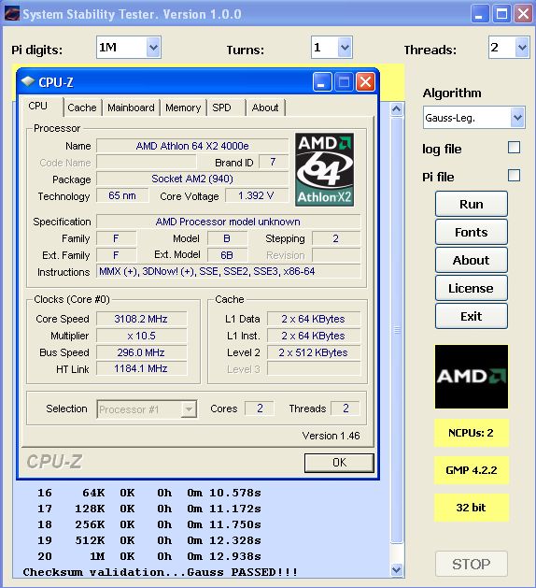Viewport: 536px width, 588px height.
Task: Click the System Stability Tester title bar icon
Action: tap(12, 14)
